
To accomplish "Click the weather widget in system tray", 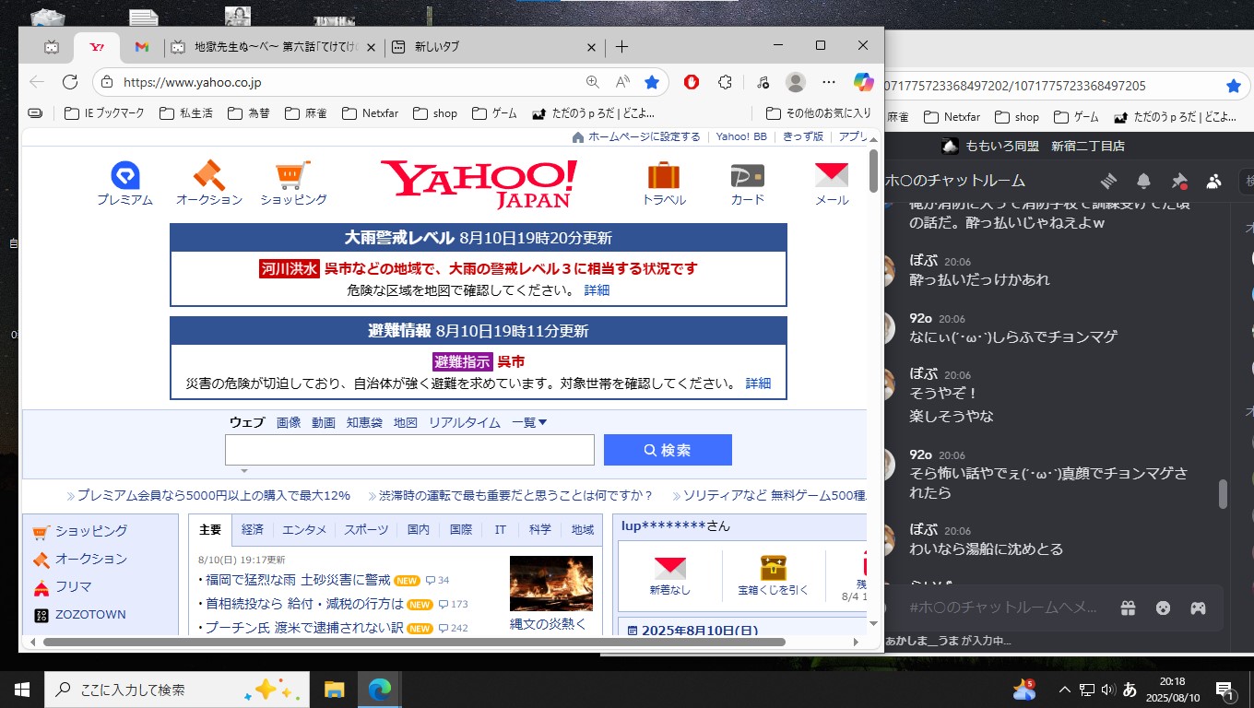I will [x=1024, y=689].
